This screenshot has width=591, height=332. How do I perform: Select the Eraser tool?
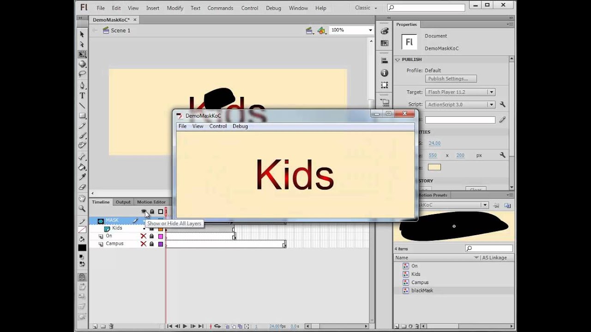coord(82,187)
